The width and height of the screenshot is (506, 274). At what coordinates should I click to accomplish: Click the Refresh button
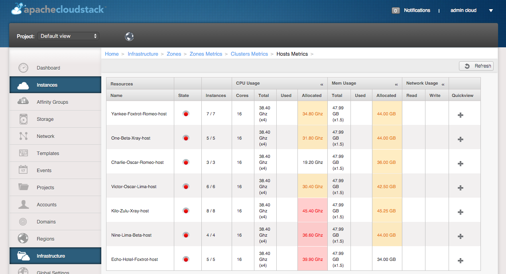[x=476, y=66]
